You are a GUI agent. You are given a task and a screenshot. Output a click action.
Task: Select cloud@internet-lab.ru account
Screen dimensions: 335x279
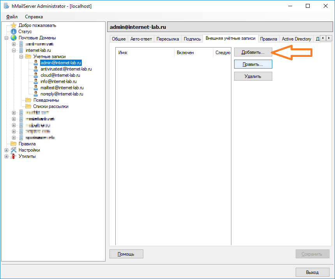pyautogui.click(x=60, y=75)
